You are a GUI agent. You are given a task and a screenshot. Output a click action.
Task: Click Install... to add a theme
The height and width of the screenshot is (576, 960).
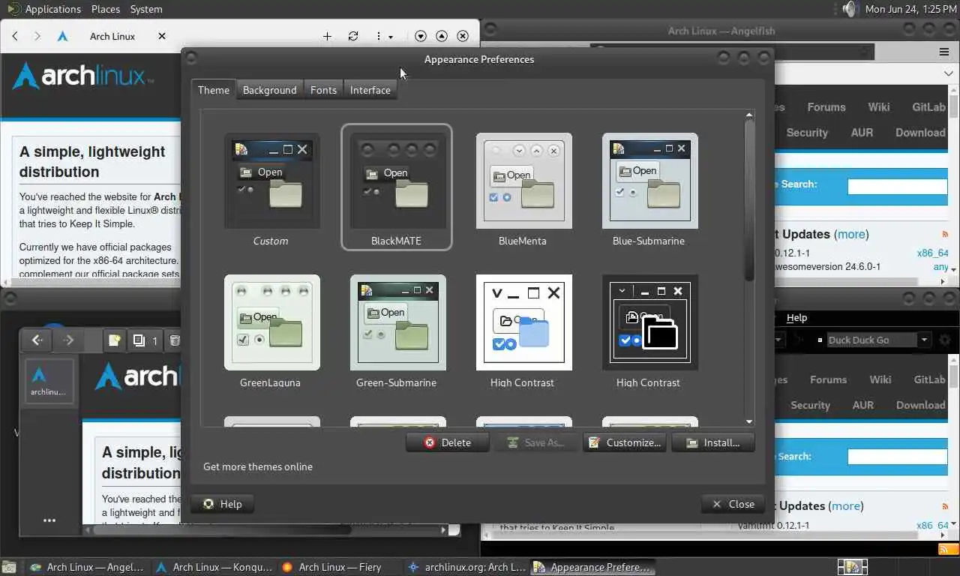[x=713, y=442]
